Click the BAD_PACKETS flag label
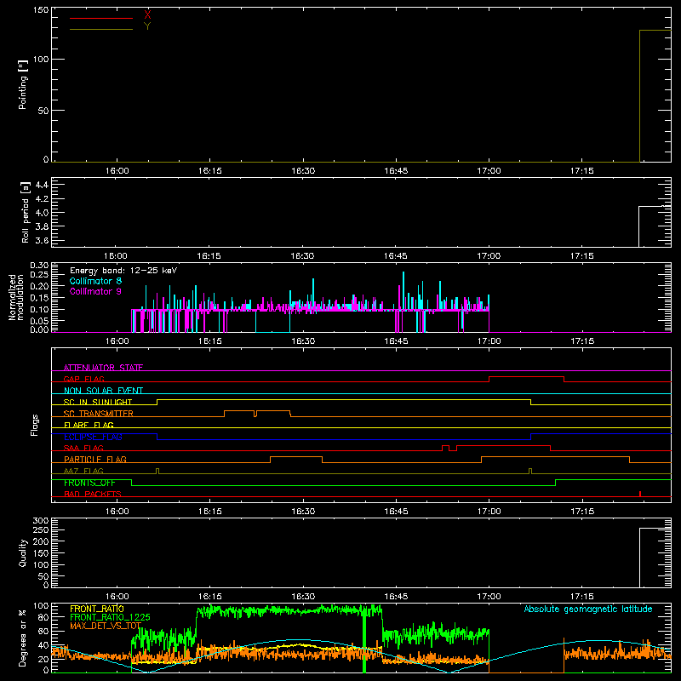Viewport: 681px width, 681px height. tap(93, 495)
